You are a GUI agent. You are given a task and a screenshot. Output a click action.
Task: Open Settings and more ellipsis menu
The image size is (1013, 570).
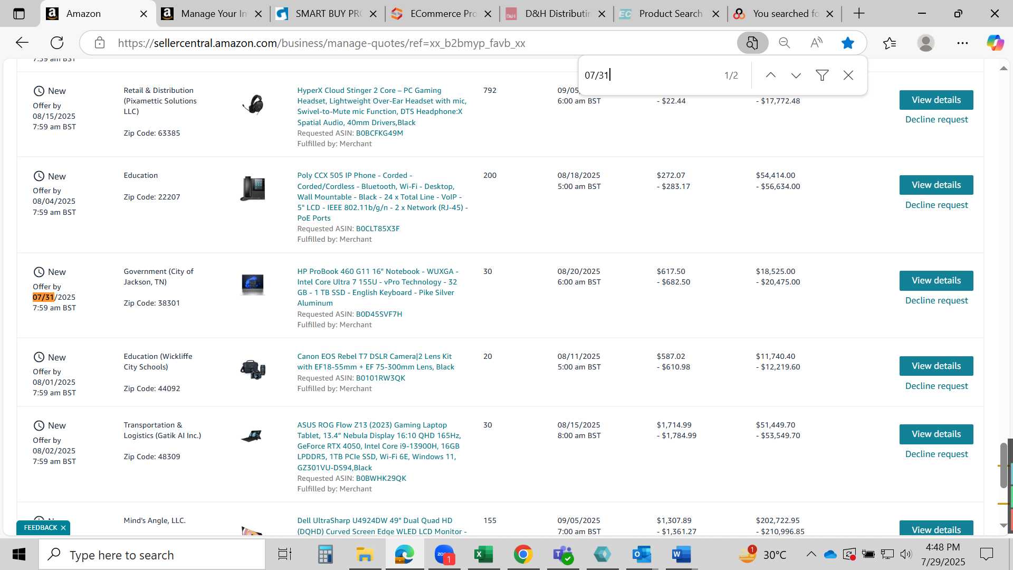click(x=962, y=43)
